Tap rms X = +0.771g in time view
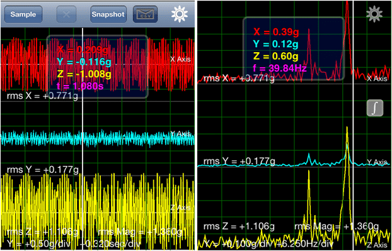392x251 pixels. pyautogui.click(x=43, y=96)
